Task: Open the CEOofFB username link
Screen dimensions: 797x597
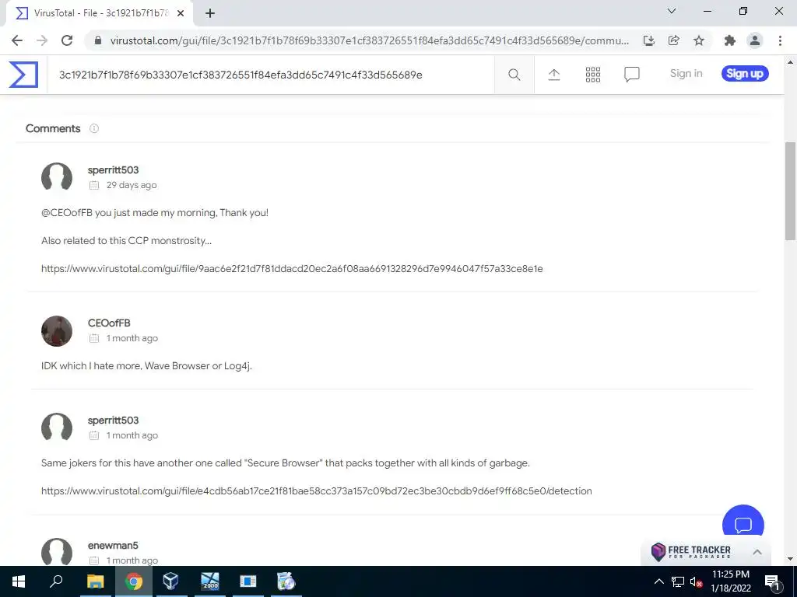Action: point(109,323)
